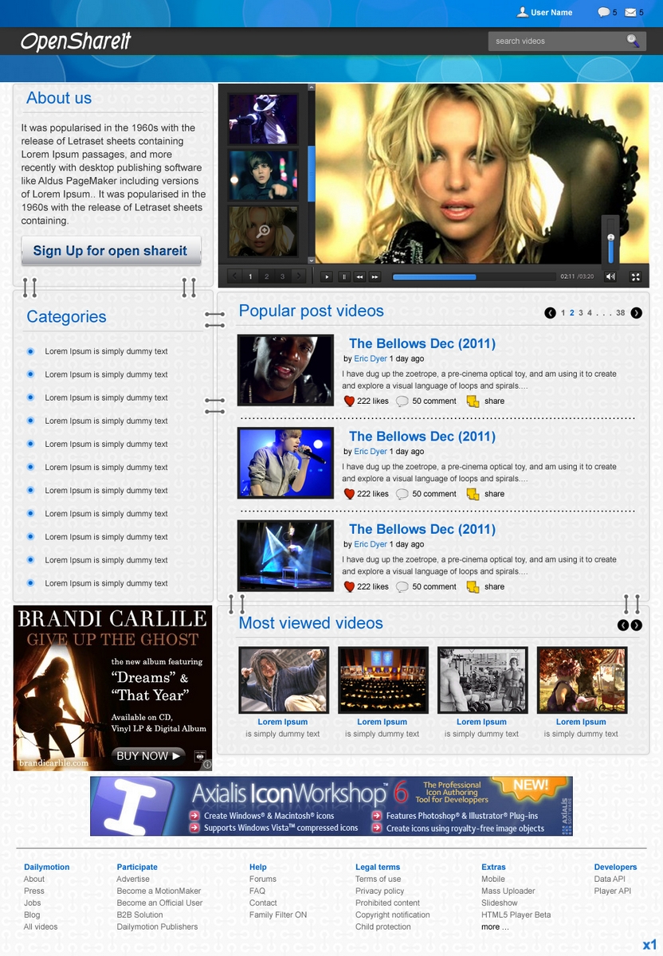The height and width of the screenshot is (956, 663).
Task: Click next arrow in Most viewed videos
Action: click(x=636, y=625)
